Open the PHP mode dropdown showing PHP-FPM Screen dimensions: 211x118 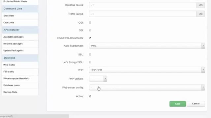(147, 70)
